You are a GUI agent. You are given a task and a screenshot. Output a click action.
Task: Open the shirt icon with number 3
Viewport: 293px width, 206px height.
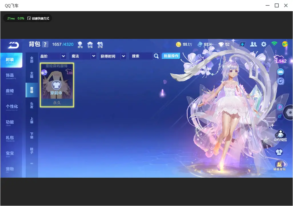(x=279, y=152)
